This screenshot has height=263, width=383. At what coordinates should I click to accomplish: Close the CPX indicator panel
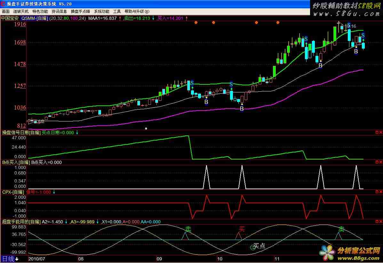381,192
